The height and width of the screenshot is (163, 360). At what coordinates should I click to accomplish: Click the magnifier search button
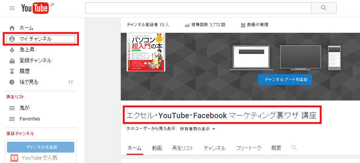(x=324, y=8)
